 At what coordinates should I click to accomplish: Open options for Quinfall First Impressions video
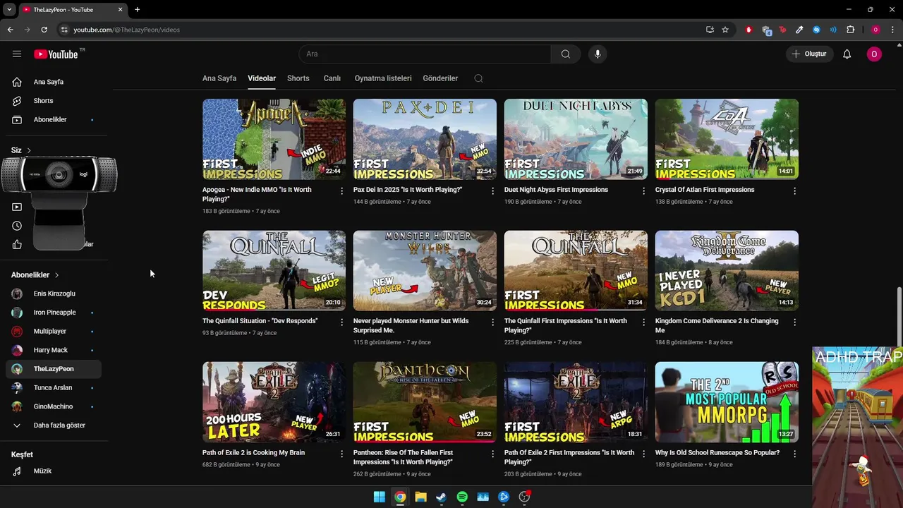[643, 322]
